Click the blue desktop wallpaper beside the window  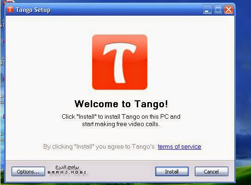243,64
